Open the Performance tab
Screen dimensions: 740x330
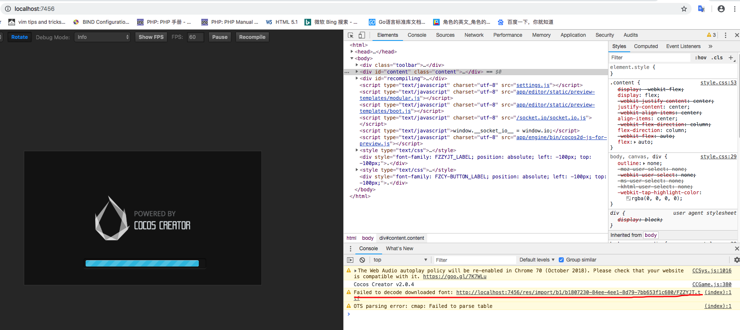[508, 35]
